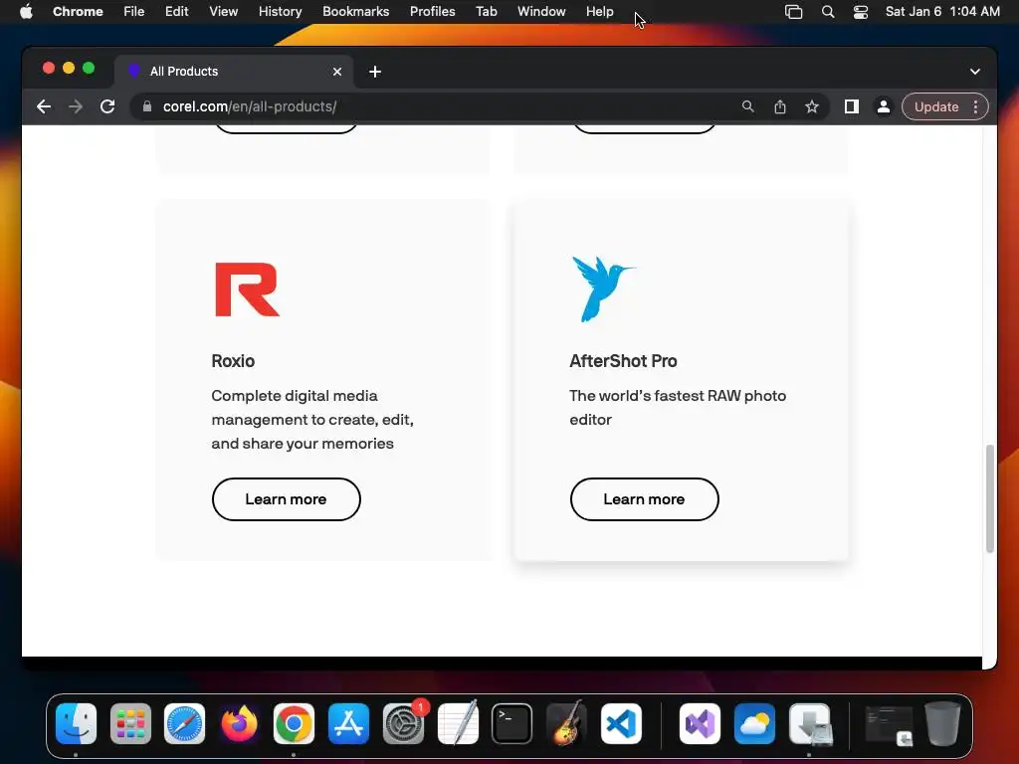
Task: Click the minimized window thumbnail in Dock
Action: pos(889,725)
